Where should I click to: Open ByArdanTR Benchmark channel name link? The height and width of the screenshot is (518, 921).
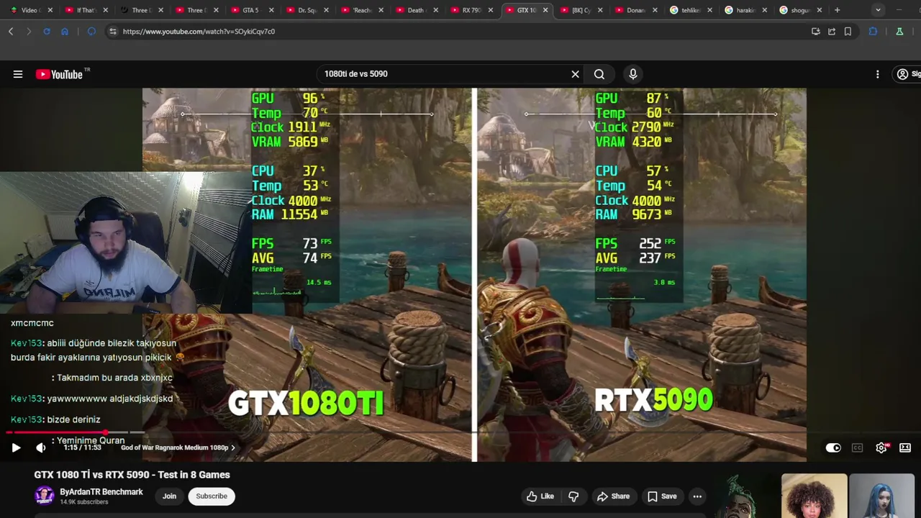click(101, 492)
